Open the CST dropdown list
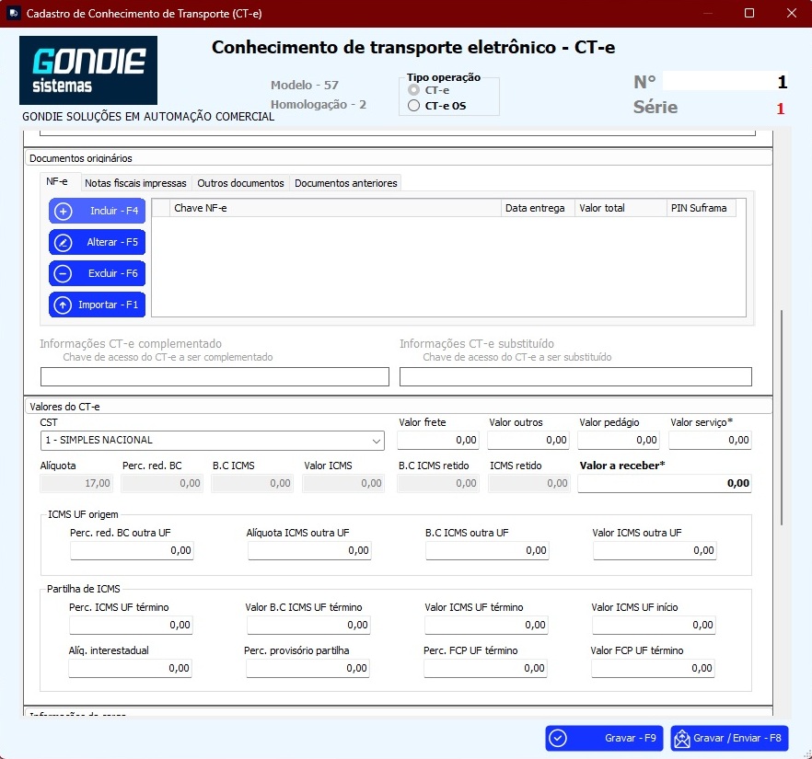 [x=377, y=440]
